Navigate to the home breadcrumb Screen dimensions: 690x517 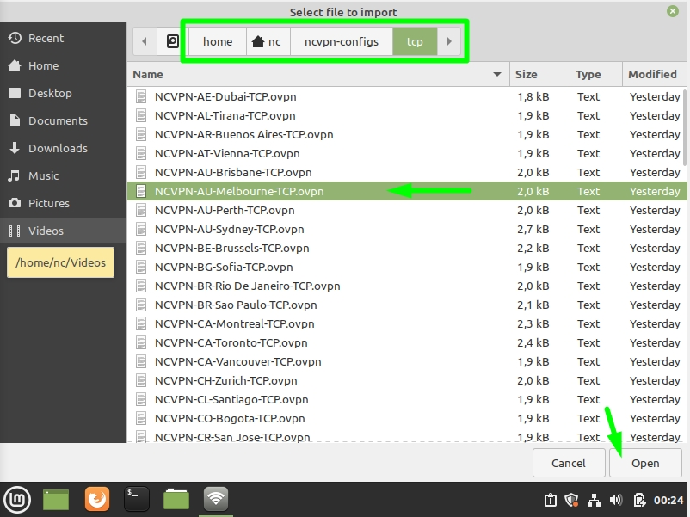tap(217, 40)
